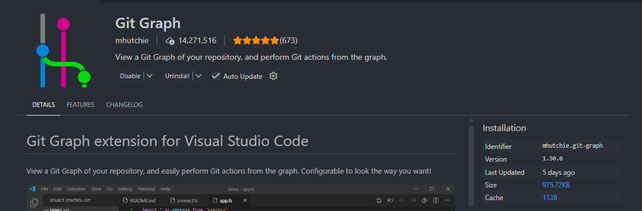
Task: Click the cloud install count icon
Action: click(x=170, y=40)
